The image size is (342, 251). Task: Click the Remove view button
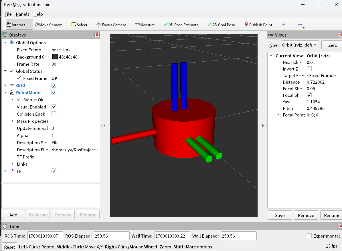[x=306, y=215]
